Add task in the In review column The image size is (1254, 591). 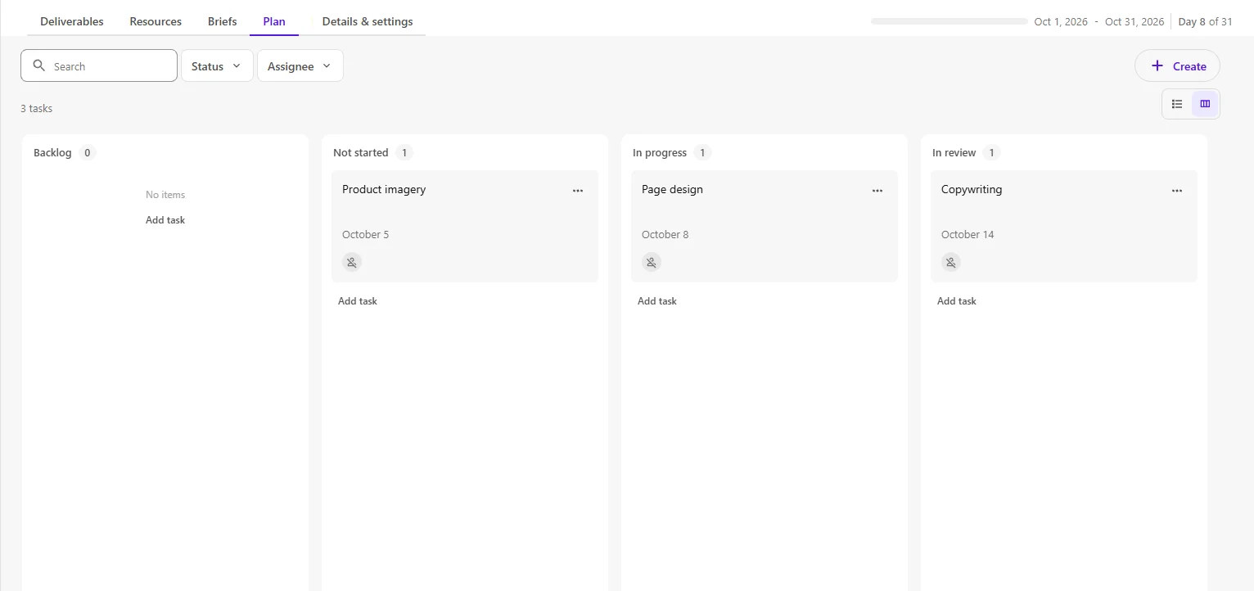957,300
